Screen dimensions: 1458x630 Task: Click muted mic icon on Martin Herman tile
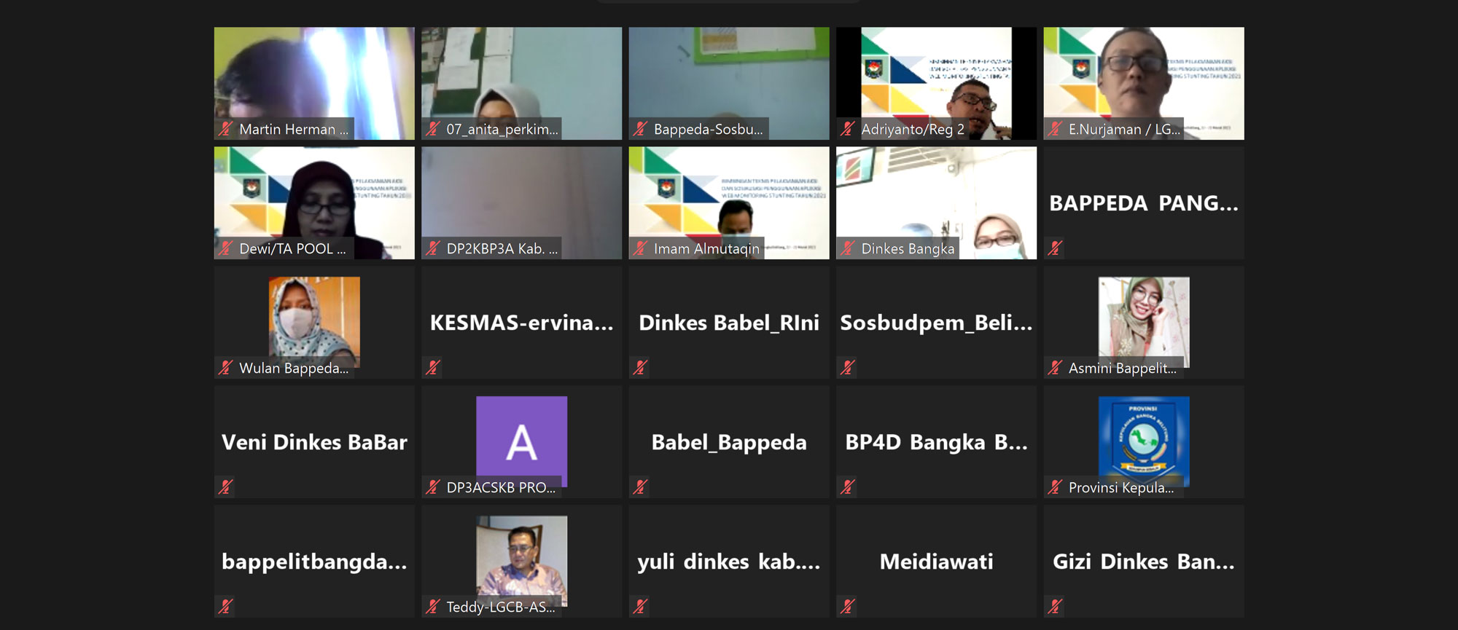point(226,129)
